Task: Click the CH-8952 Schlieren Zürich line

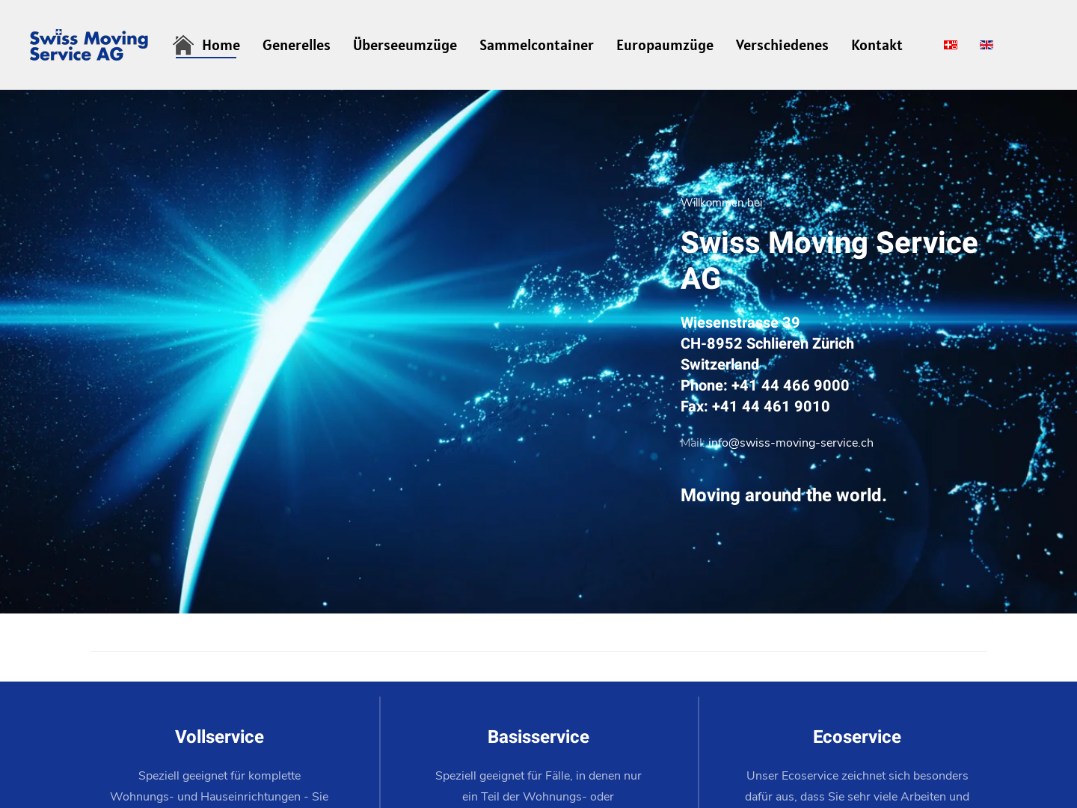Action: pos(767,343)
